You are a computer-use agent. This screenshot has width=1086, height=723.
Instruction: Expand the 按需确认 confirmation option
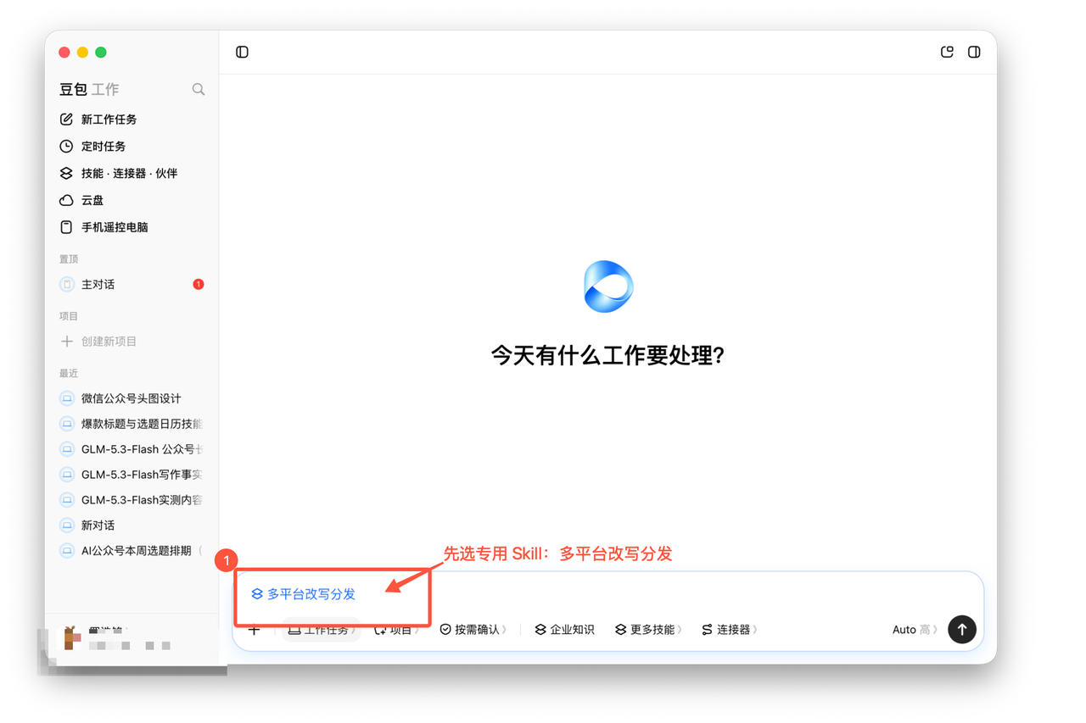click(473, 630)
